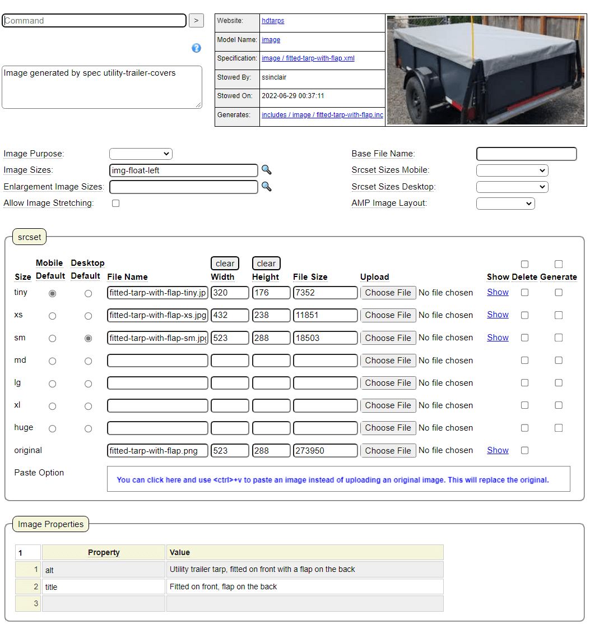Open the Image Purpose dropdown
The width and height of the screenshot is (590, 628).
click(x=141, y=154)
